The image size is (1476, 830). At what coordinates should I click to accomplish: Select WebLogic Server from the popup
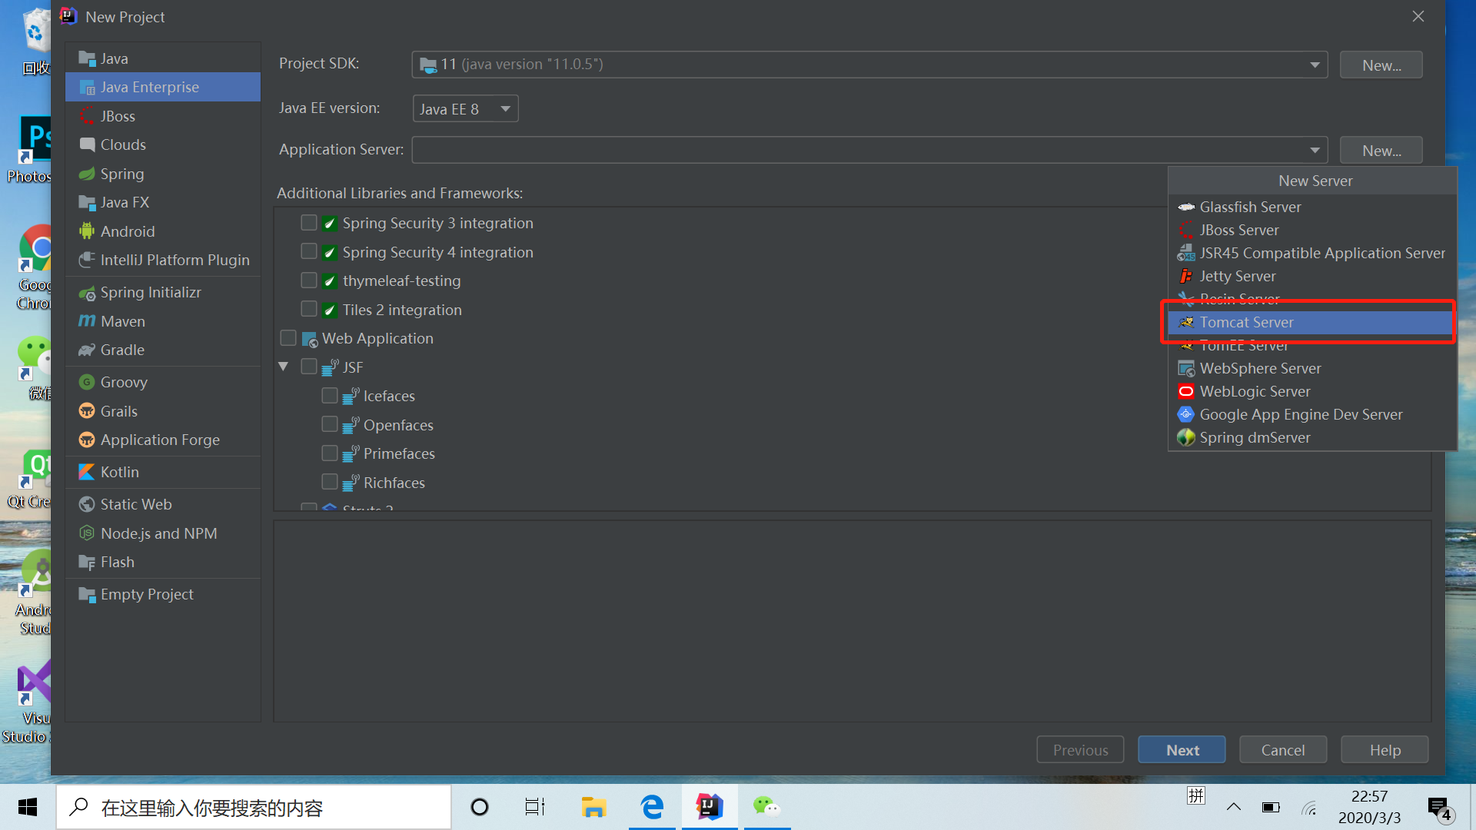(x=1255, y=391)
